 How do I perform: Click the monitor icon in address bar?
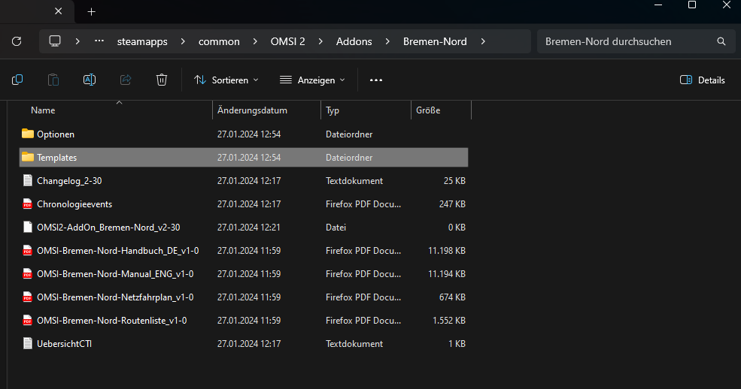[x=55, y=41]
